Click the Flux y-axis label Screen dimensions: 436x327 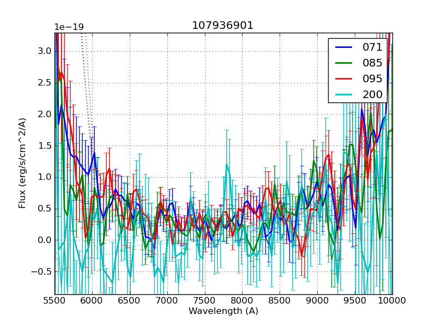click(22, 163)
